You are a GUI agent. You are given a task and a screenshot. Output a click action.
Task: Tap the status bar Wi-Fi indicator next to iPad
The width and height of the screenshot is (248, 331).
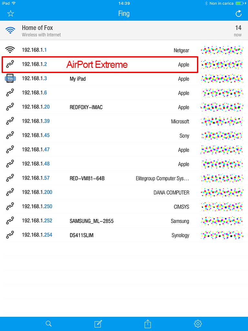(x=14, y=3)
